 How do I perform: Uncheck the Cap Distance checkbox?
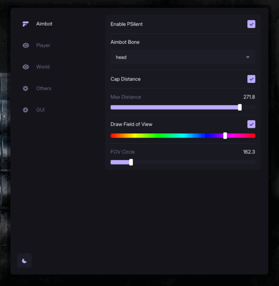coord(251,79)
